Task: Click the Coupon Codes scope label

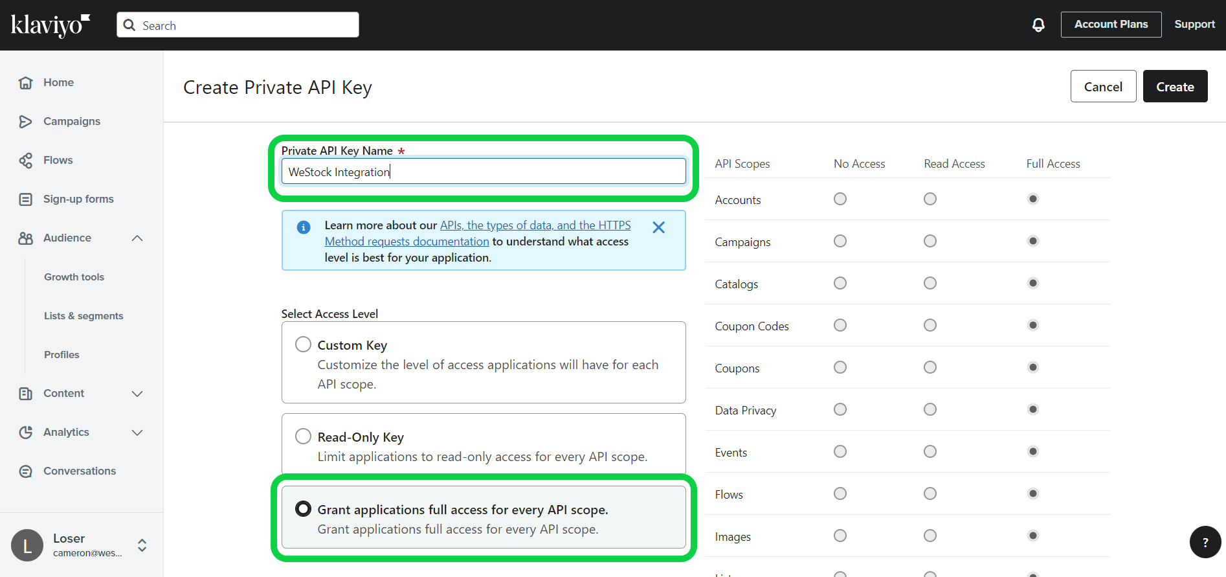Action: click(x=752, y=326)
